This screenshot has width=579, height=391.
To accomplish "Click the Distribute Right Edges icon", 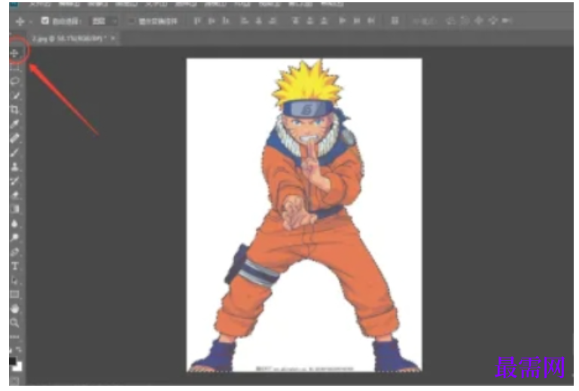I will 371,20.
